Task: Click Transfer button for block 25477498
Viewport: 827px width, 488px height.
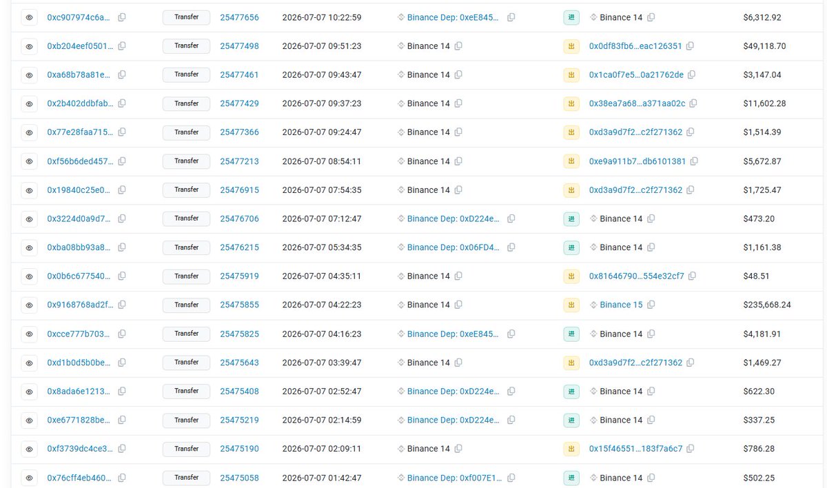Action: 186,46
